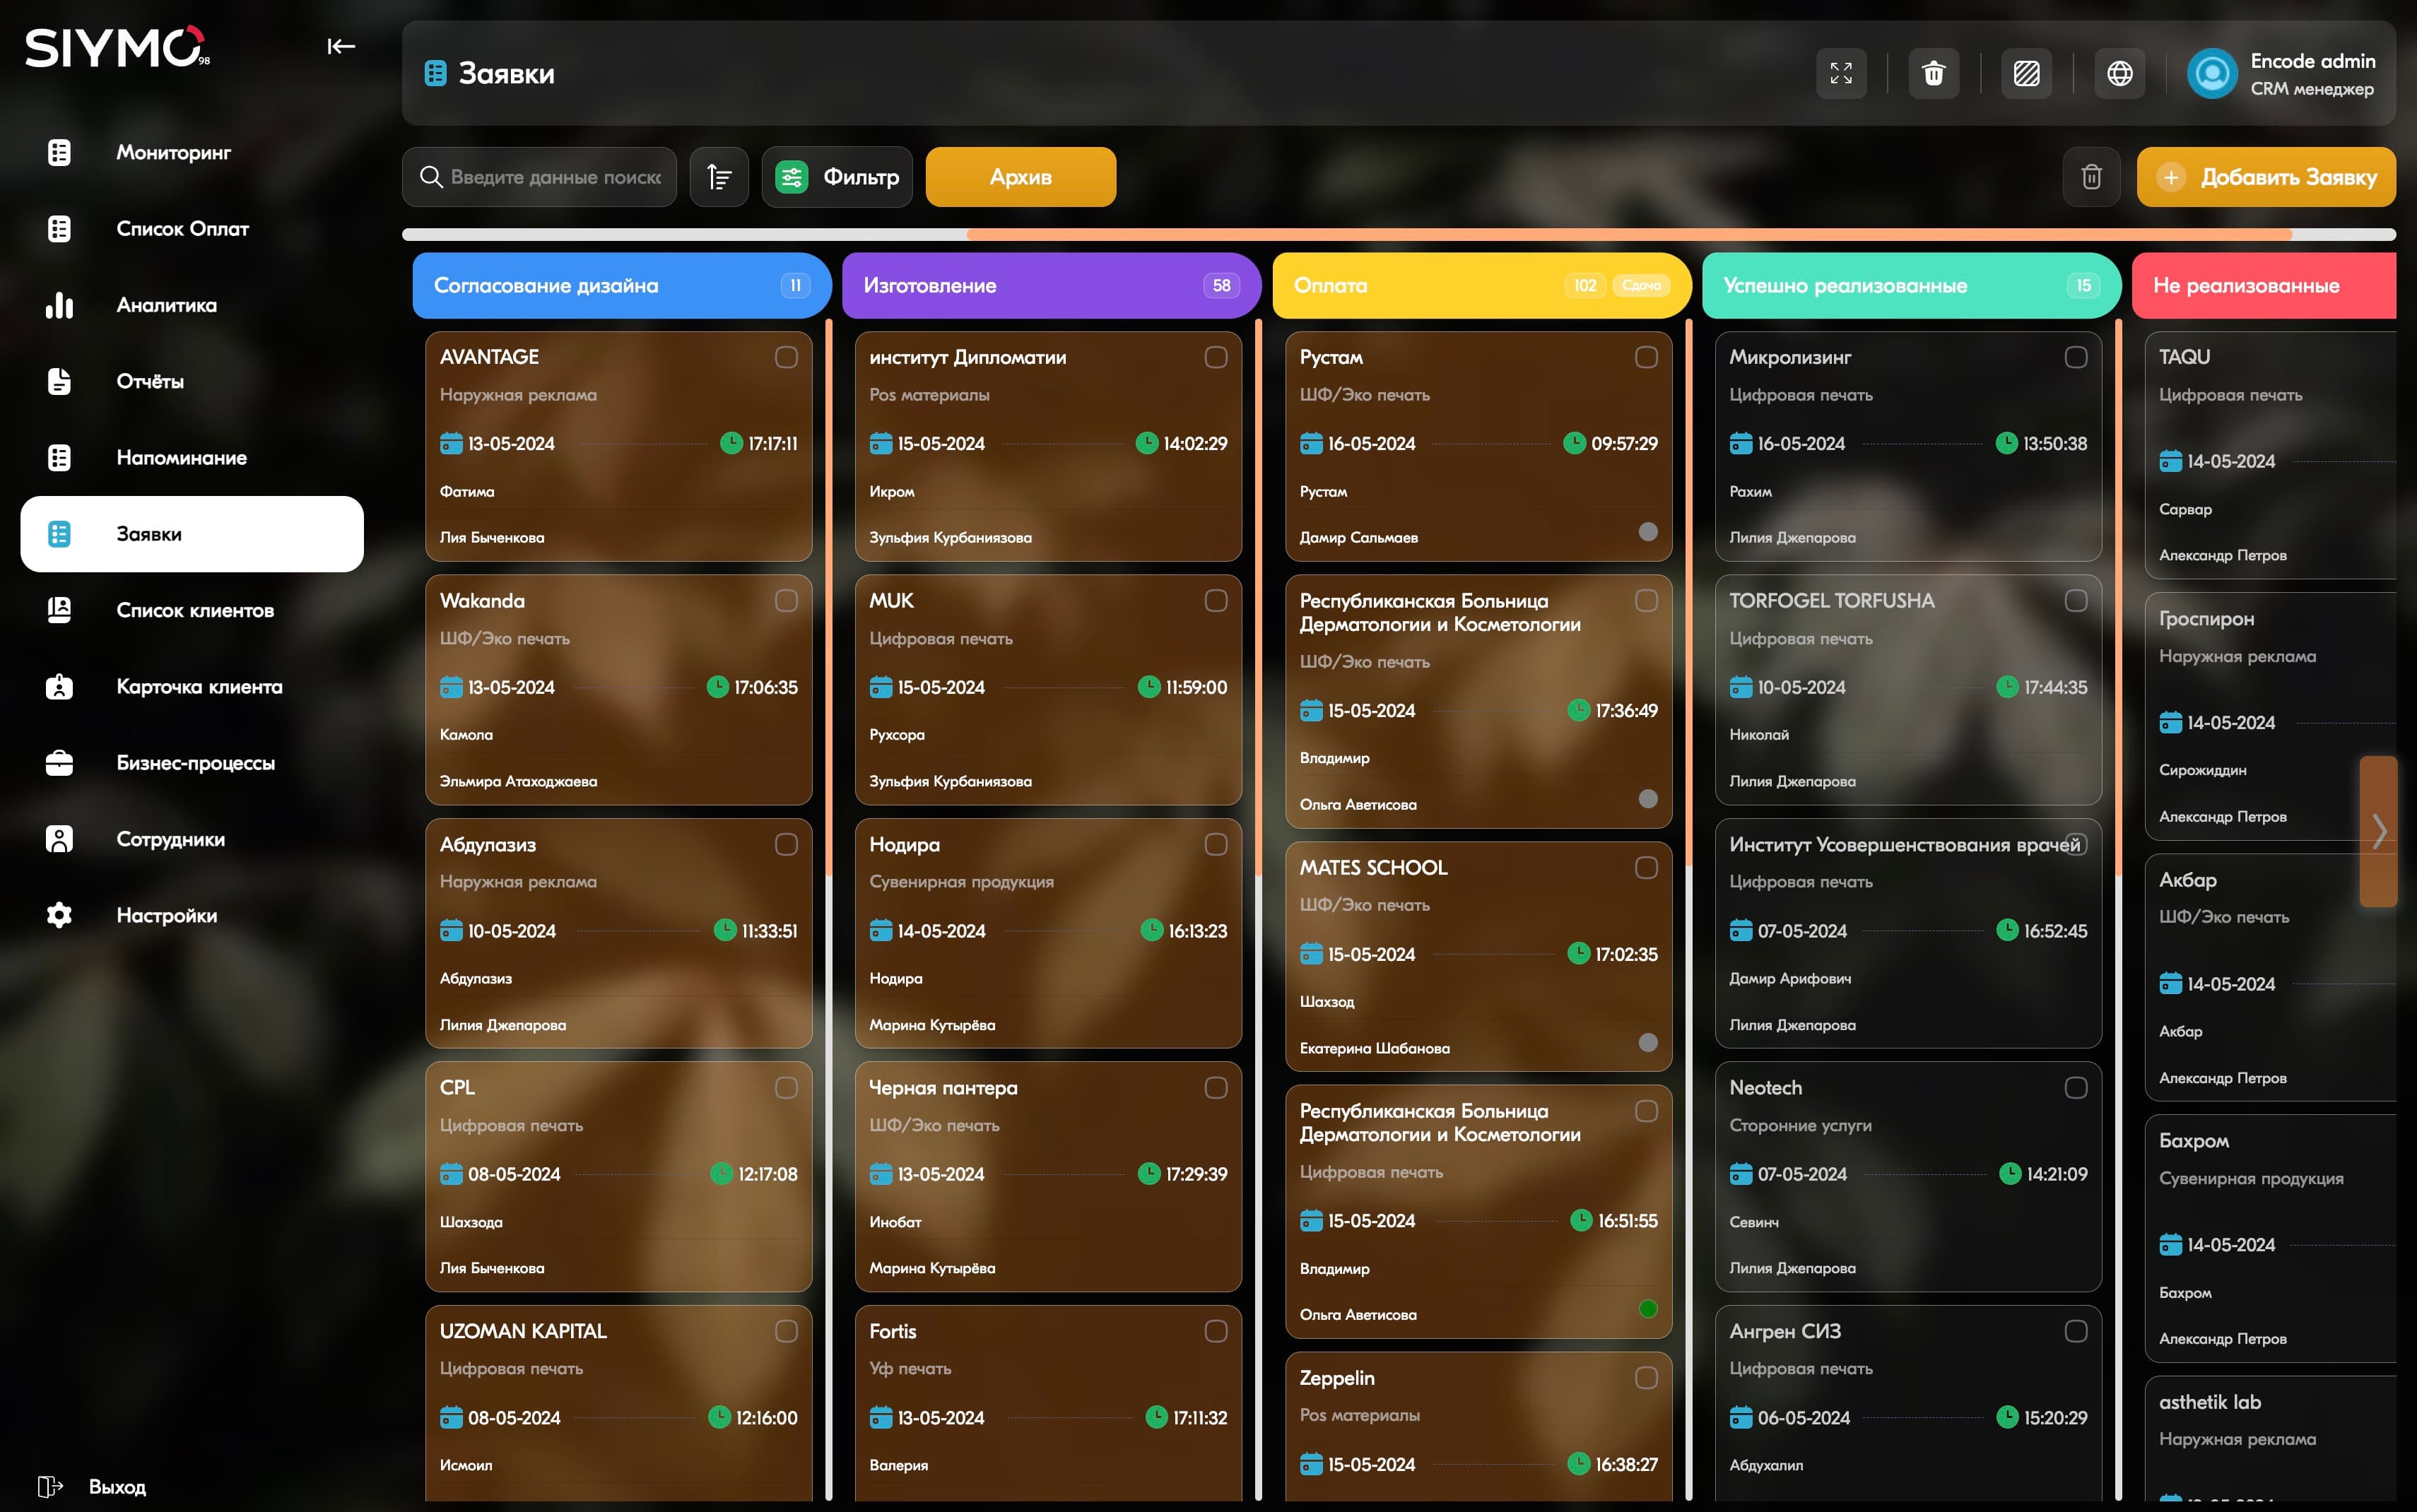Click the orange horizontal scrollbar above the columns
The width and height of the screenshot is (2417, 1512).
(1628, 234)
